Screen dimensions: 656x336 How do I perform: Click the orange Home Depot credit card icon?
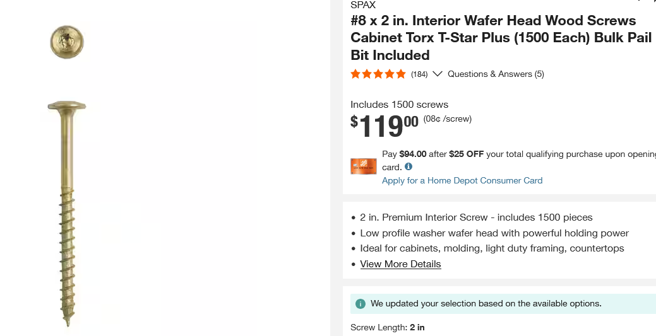tap(364, 166)
